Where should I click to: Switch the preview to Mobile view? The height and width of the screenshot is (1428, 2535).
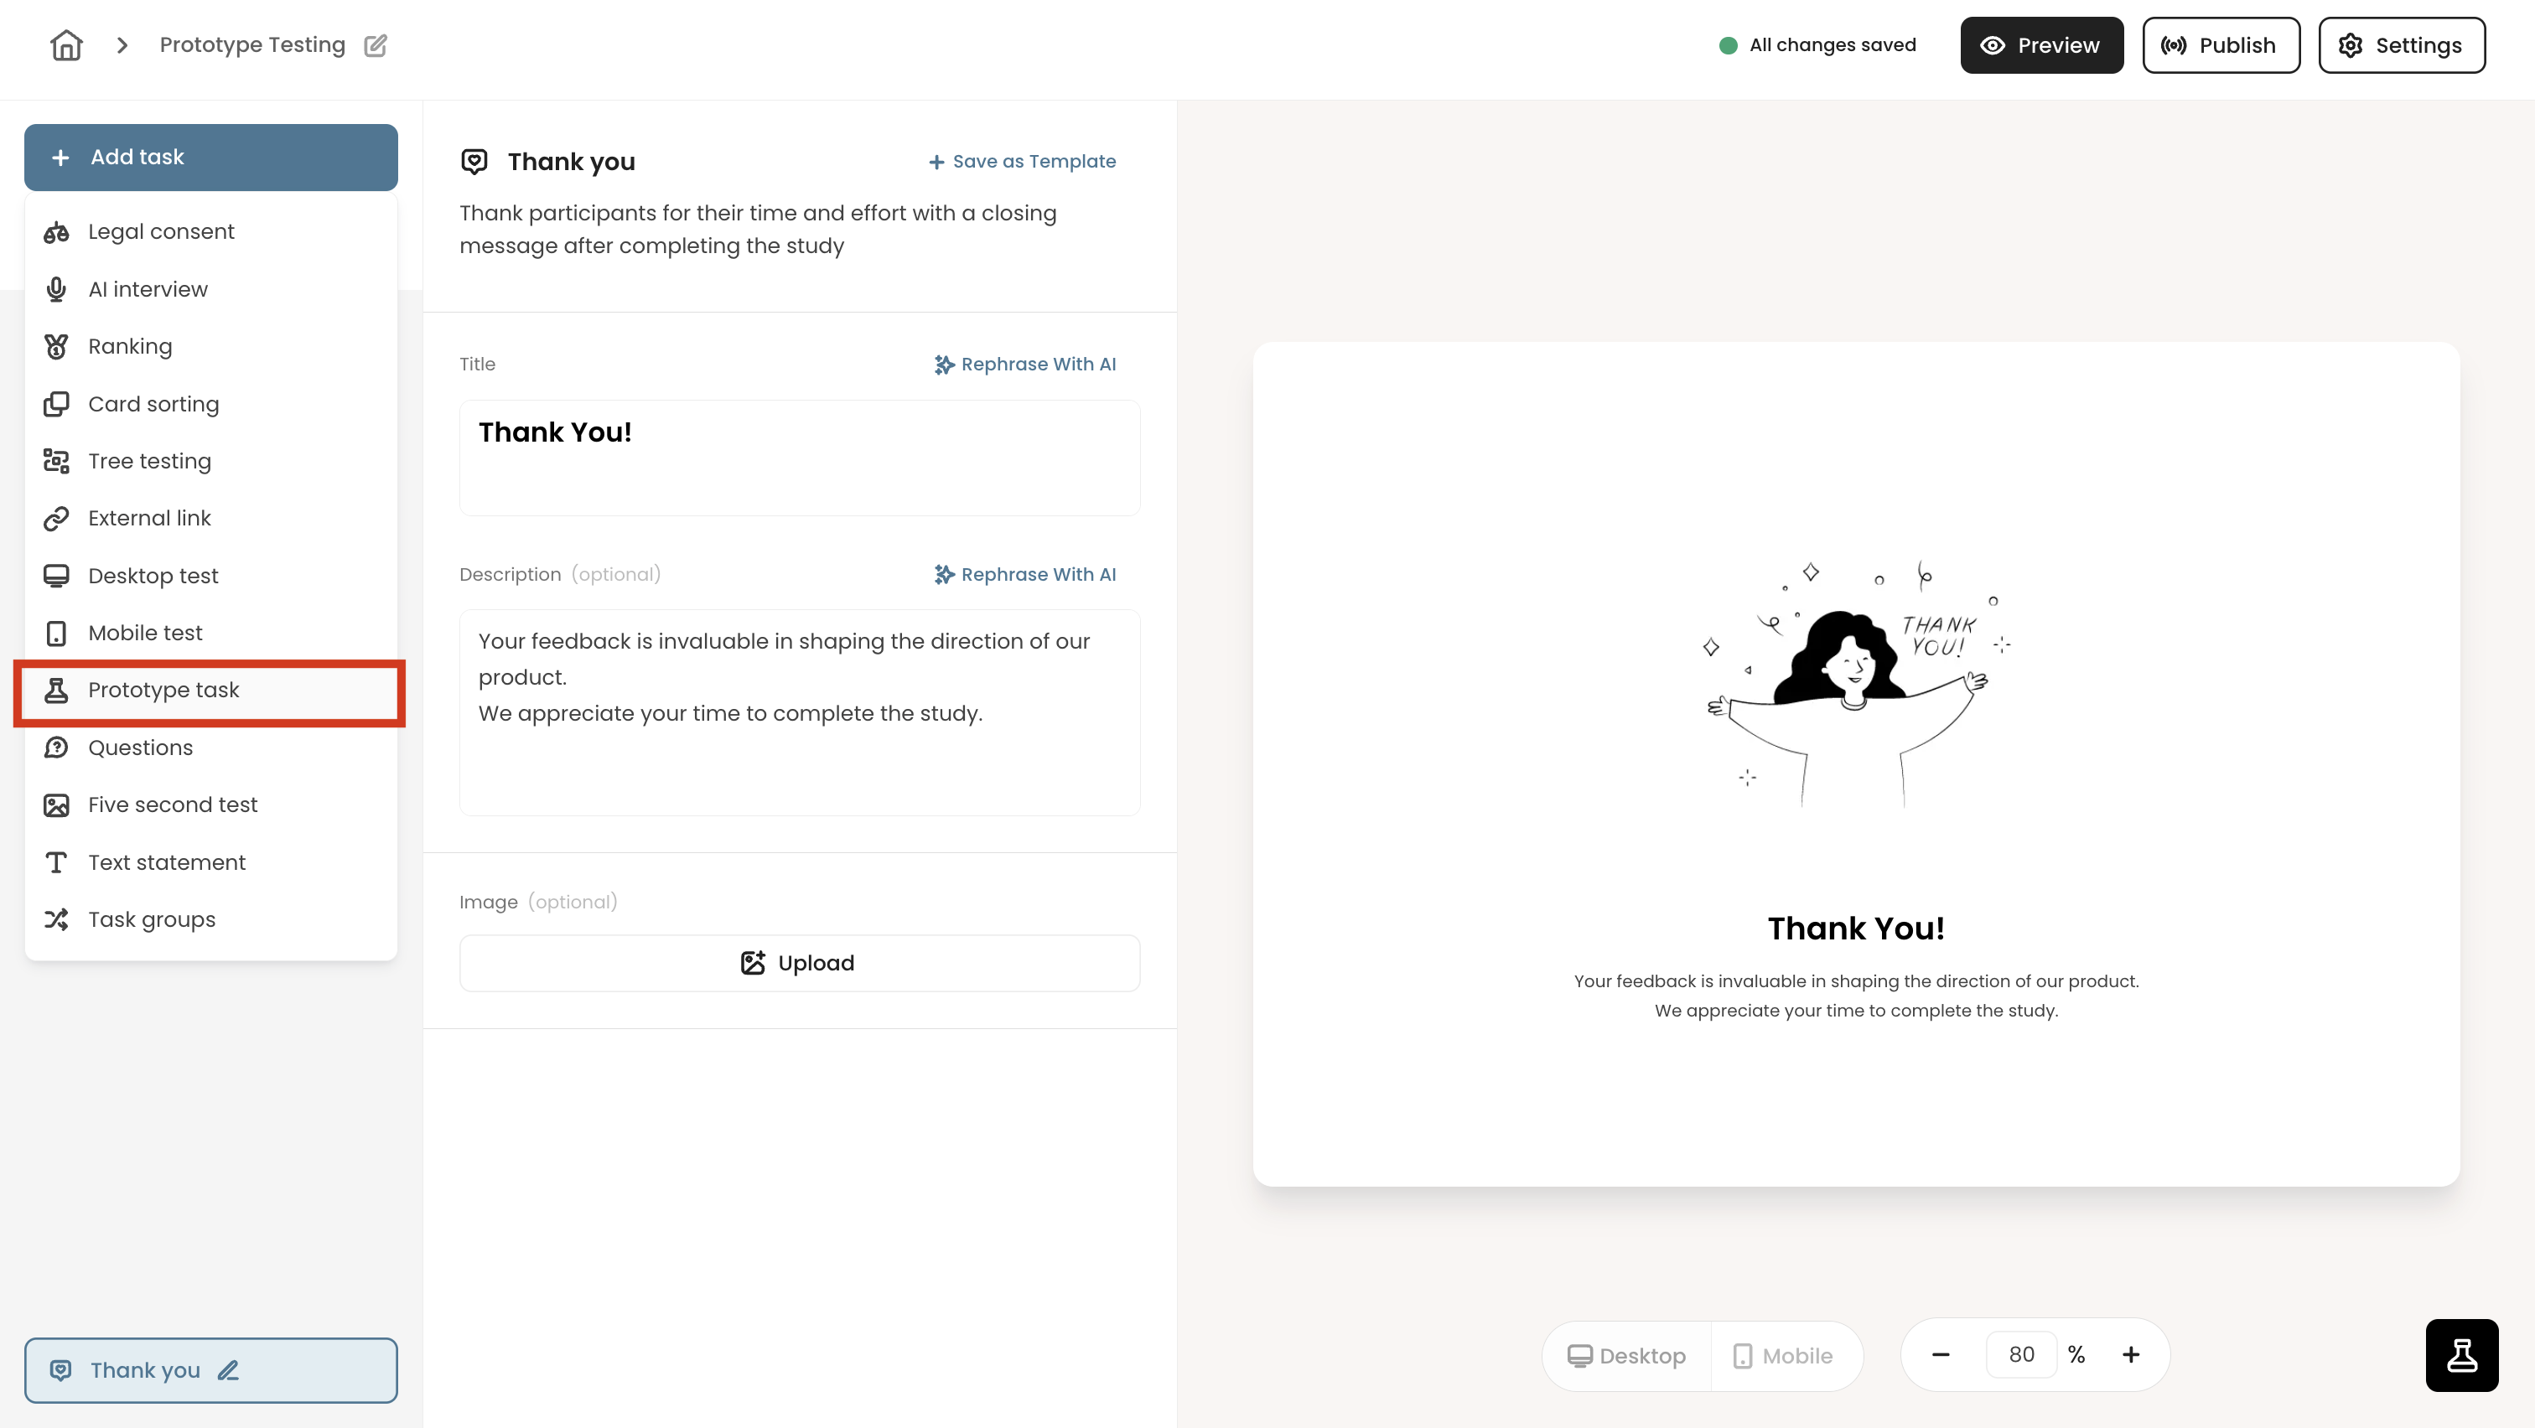tap(1784, 1355)
